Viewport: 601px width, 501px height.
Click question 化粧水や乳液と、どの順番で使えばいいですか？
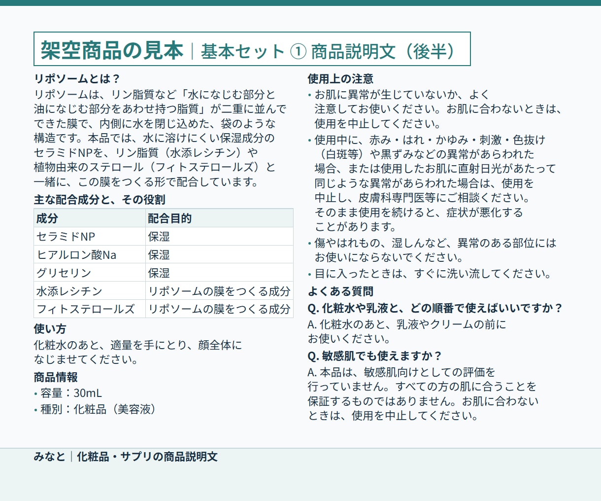coord(435,308)
